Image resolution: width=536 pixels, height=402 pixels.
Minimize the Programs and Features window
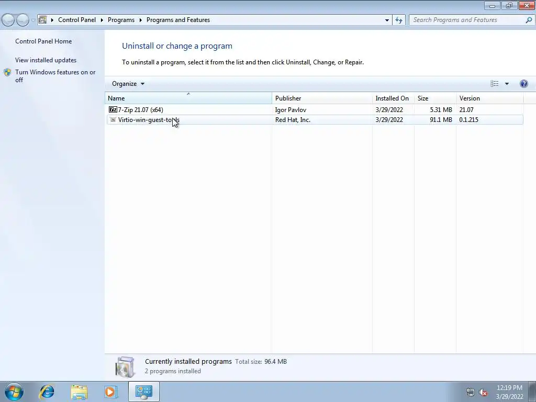492,5
